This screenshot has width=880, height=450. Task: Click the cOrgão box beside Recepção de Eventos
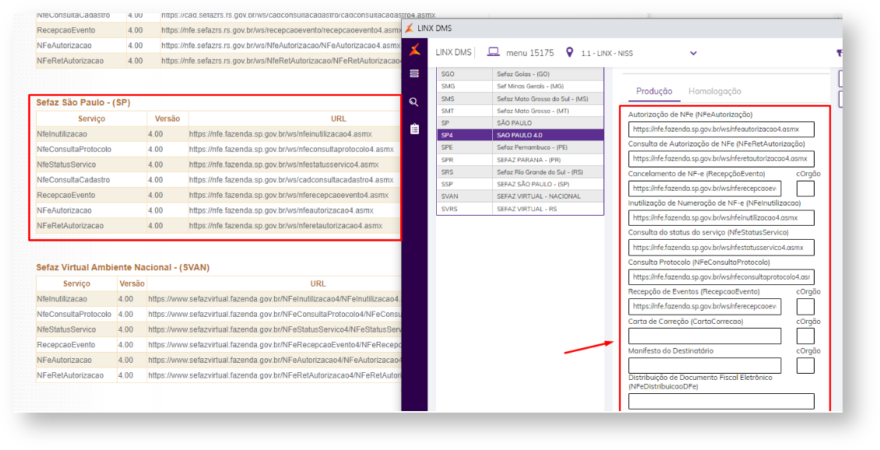(805, 307)
